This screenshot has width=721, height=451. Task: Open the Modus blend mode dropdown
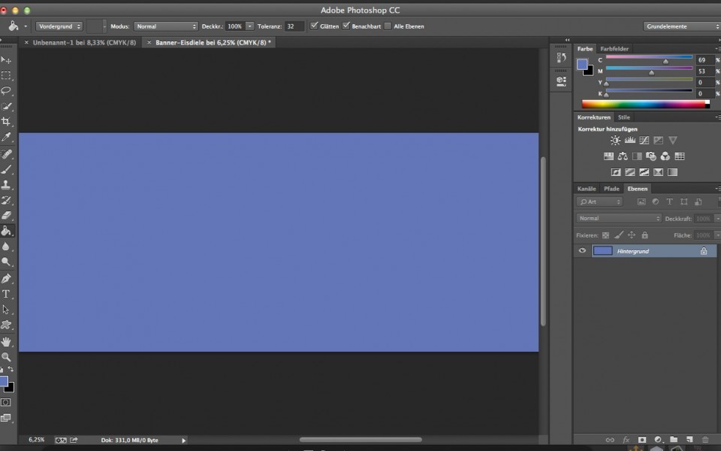tap(165, 26)
